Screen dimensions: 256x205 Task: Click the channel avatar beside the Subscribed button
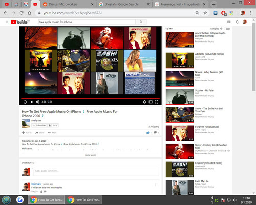coord(26,124)
